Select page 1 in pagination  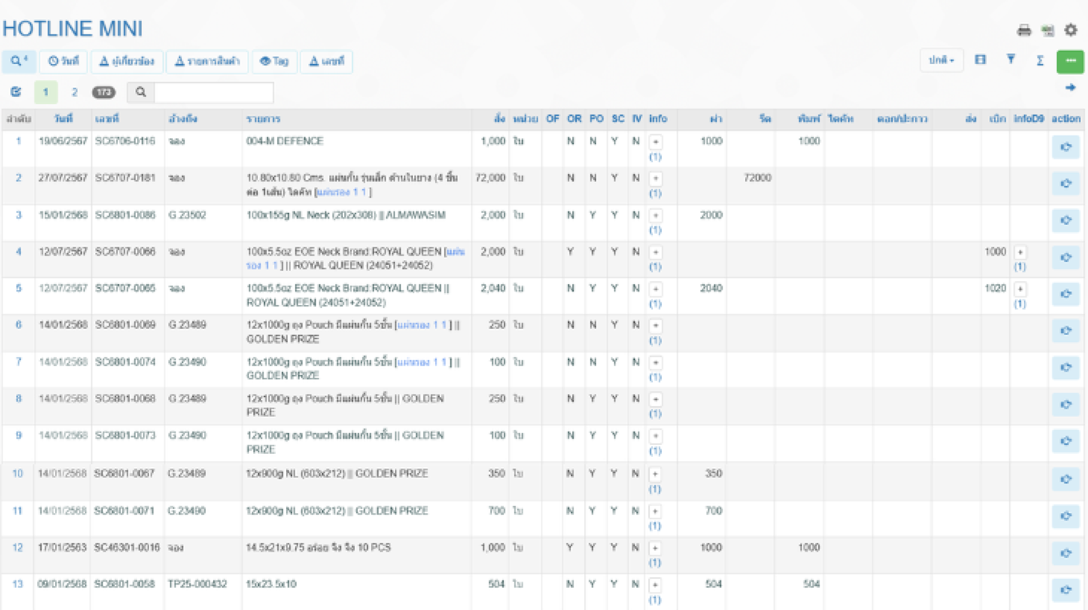point(46,92)
